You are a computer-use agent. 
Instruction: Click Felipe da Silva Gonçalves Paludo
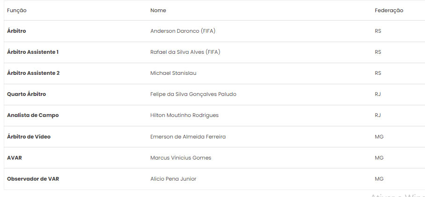pyautogui.click(x=193, y=94)
